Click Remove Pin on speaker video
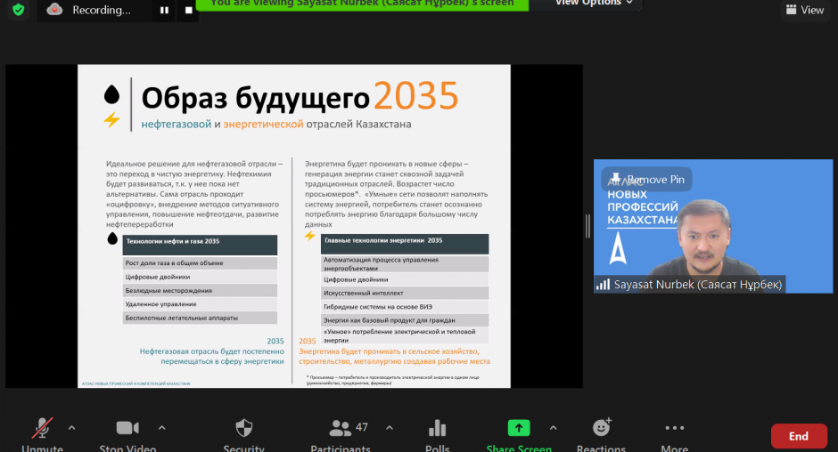The height and width of the screenshot is (452, 838). [x=646, y=179]
